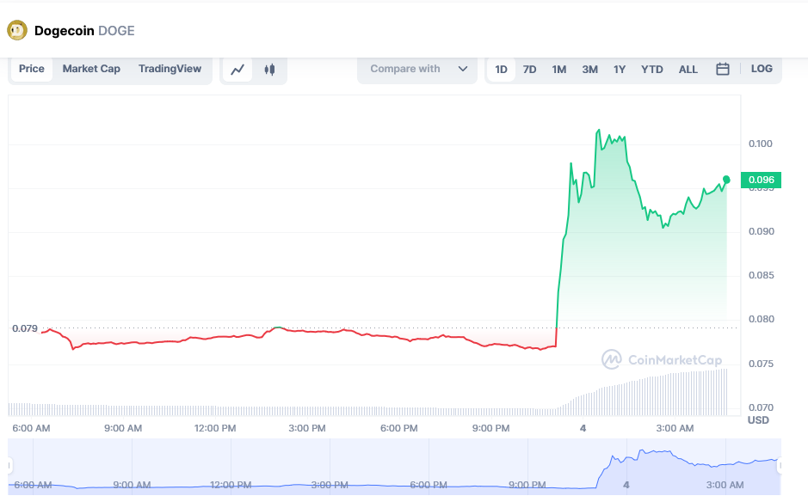Click the 3:00 AM main chart axis label

tap(675, 428)
